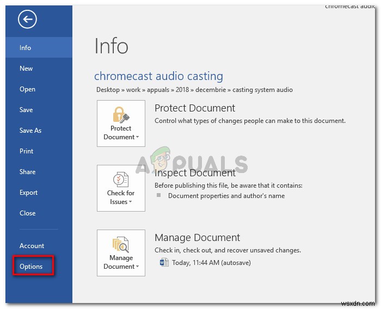Click the Inspect Document heading text
381x309 pixels.
pos(195,173)
